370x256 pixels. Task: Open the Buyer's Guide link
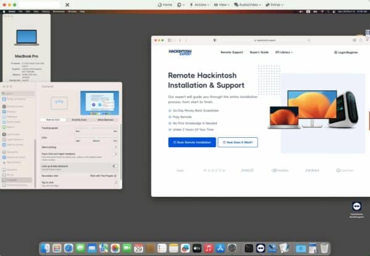[259, 52]
